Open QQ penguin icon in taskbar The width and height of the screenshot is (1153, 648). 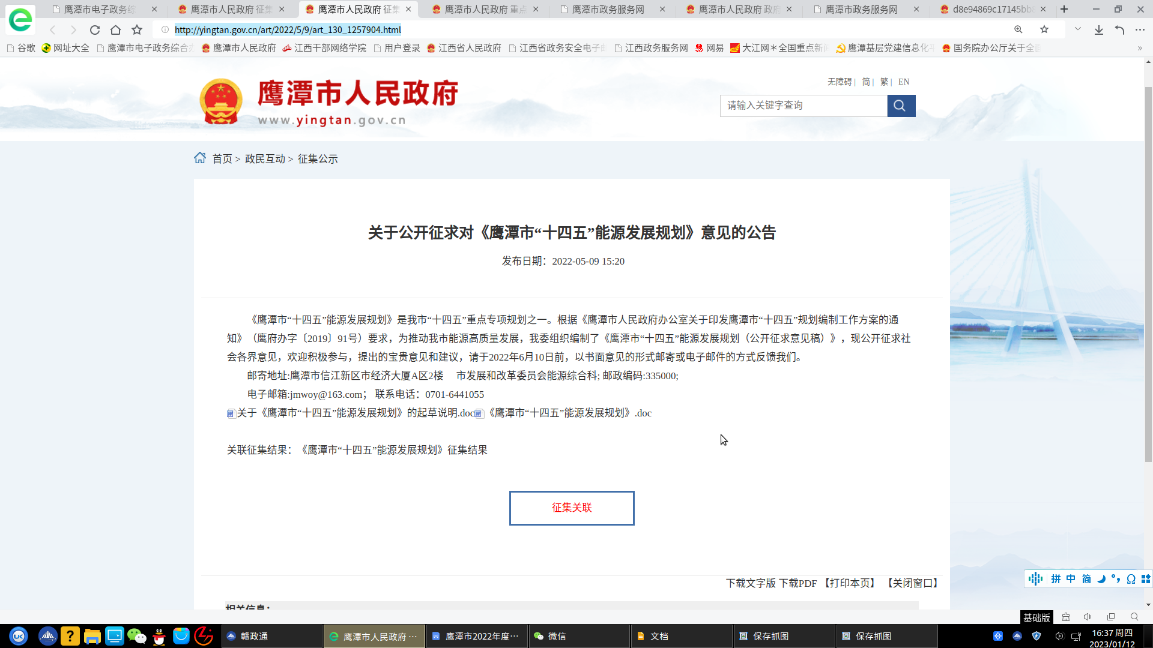(159, 636)
